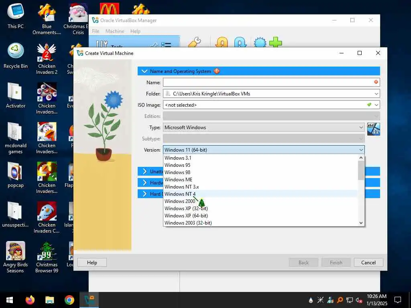Click the Cancel button
411x308 pixels.
[x=368, y=262]
